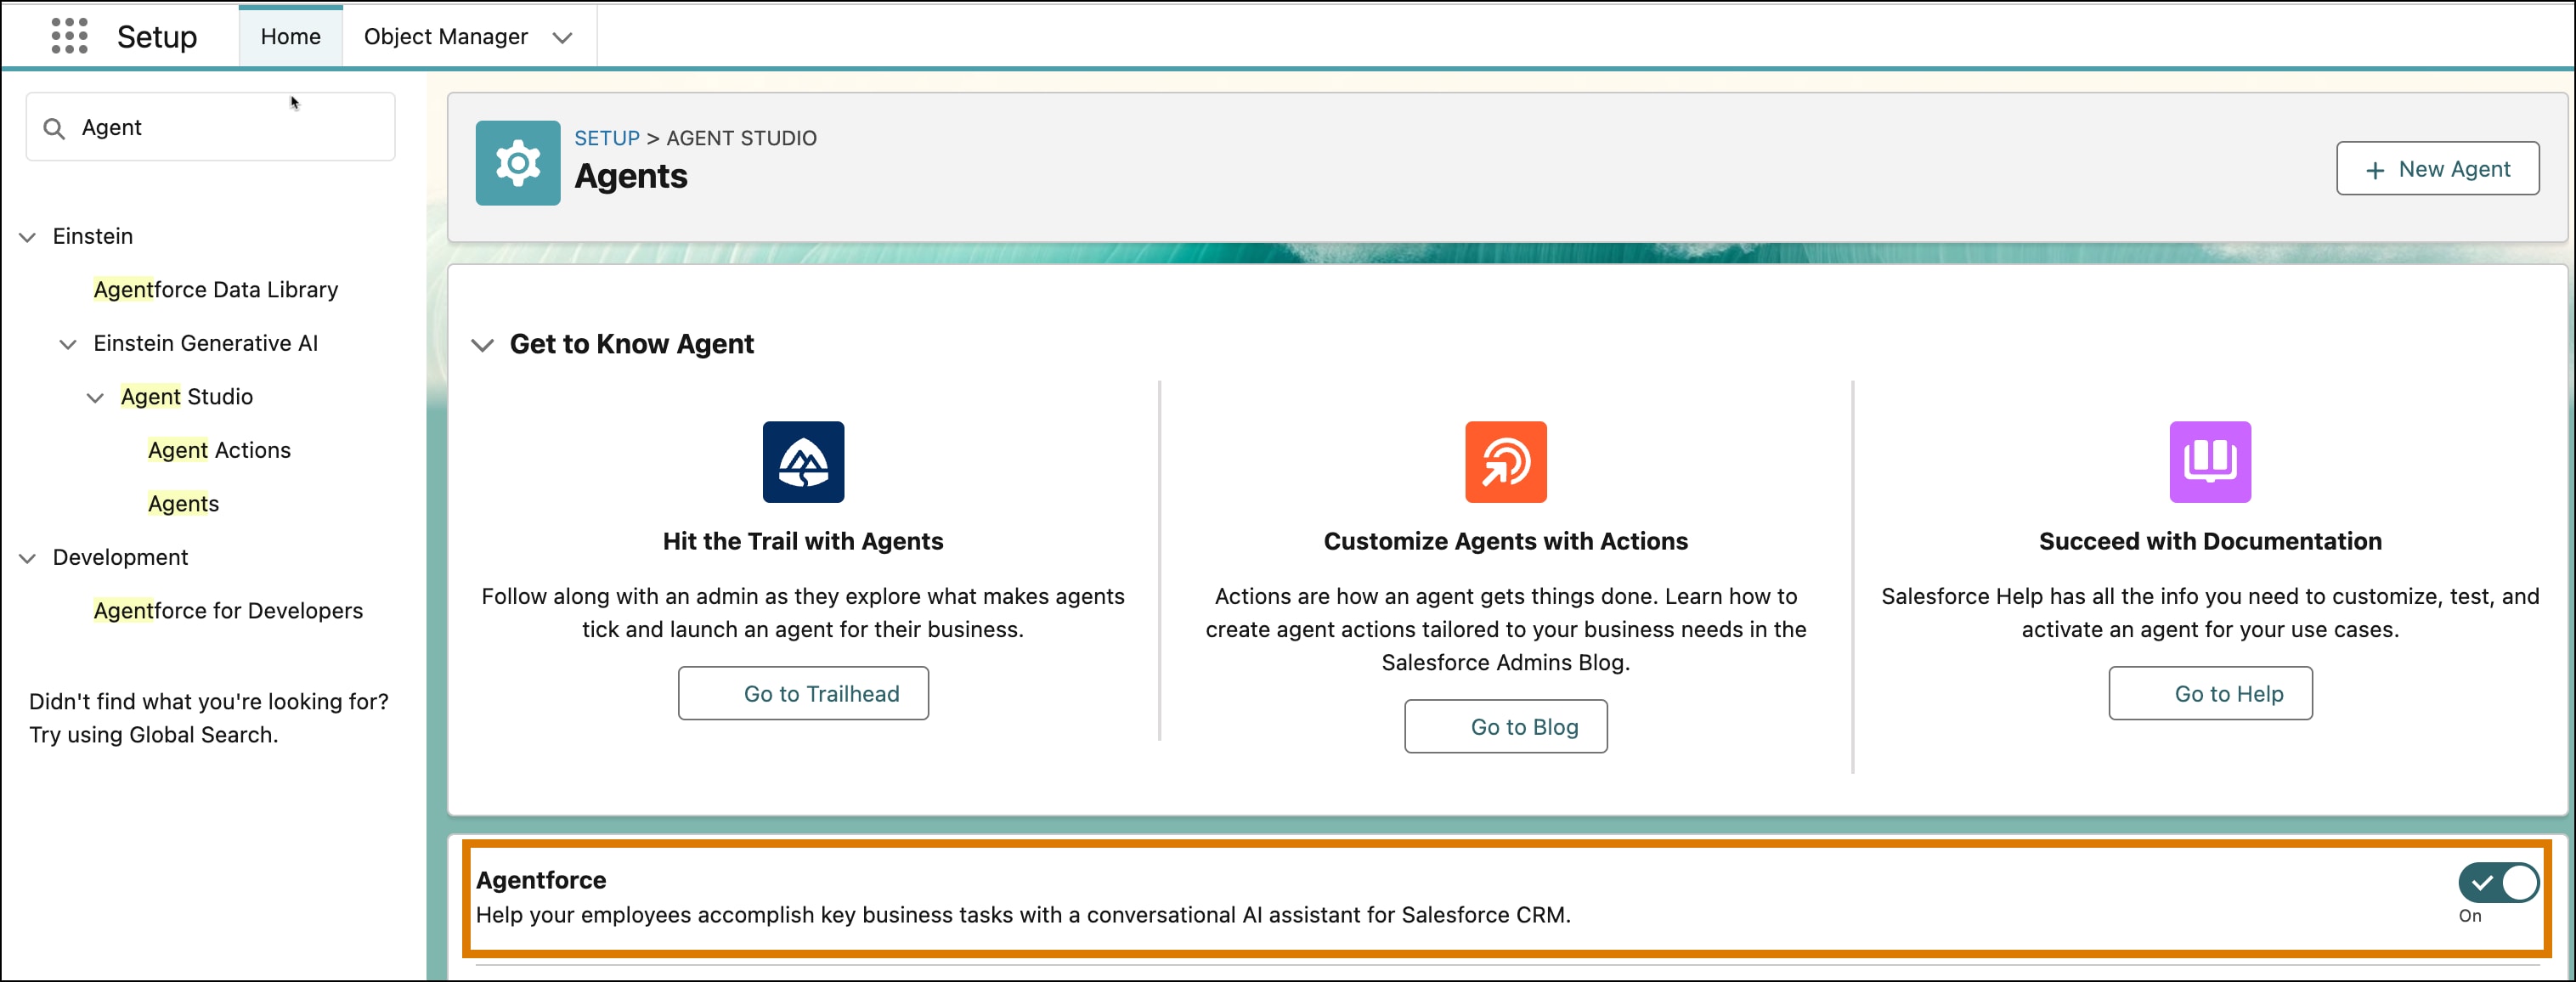Collapse the Agent Studio node
Viewport: 2576px width, 982px height.
(x=95, y=398)
